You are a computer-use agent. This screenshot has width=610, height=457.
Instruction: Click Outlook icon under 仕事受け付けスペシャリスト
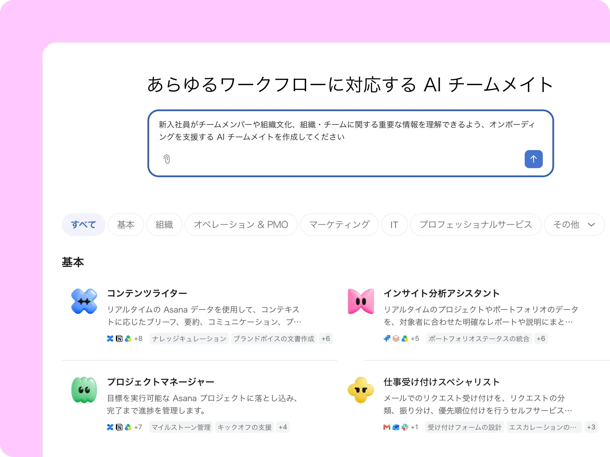(x=396, y=427)
